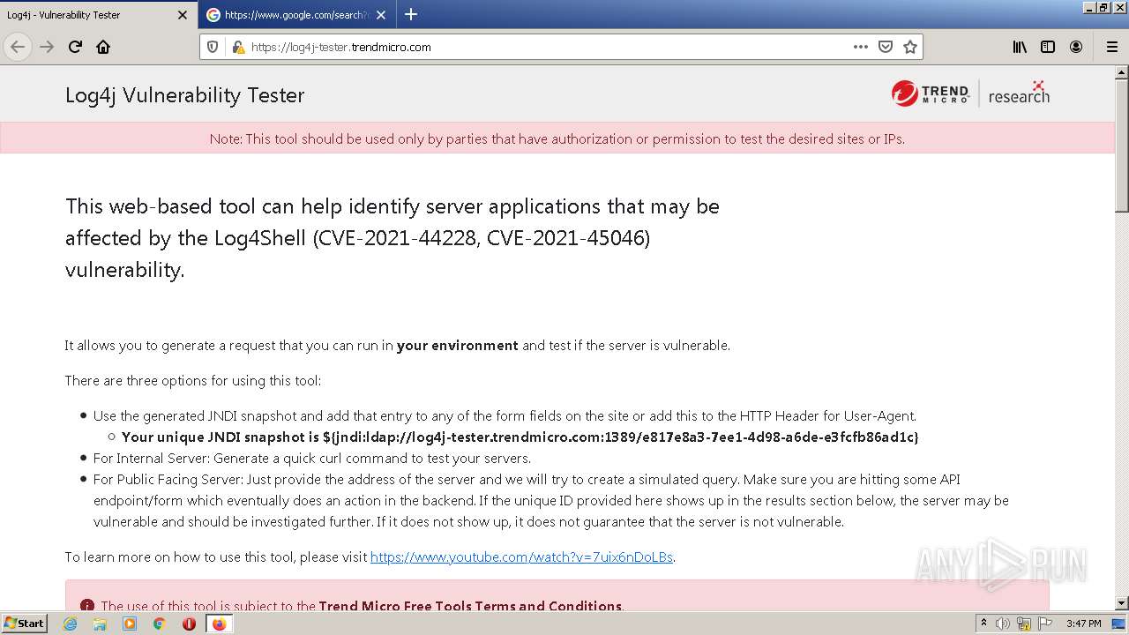
Task: Open Opera browser from taskbar
Action: click(x=189, y=624)
